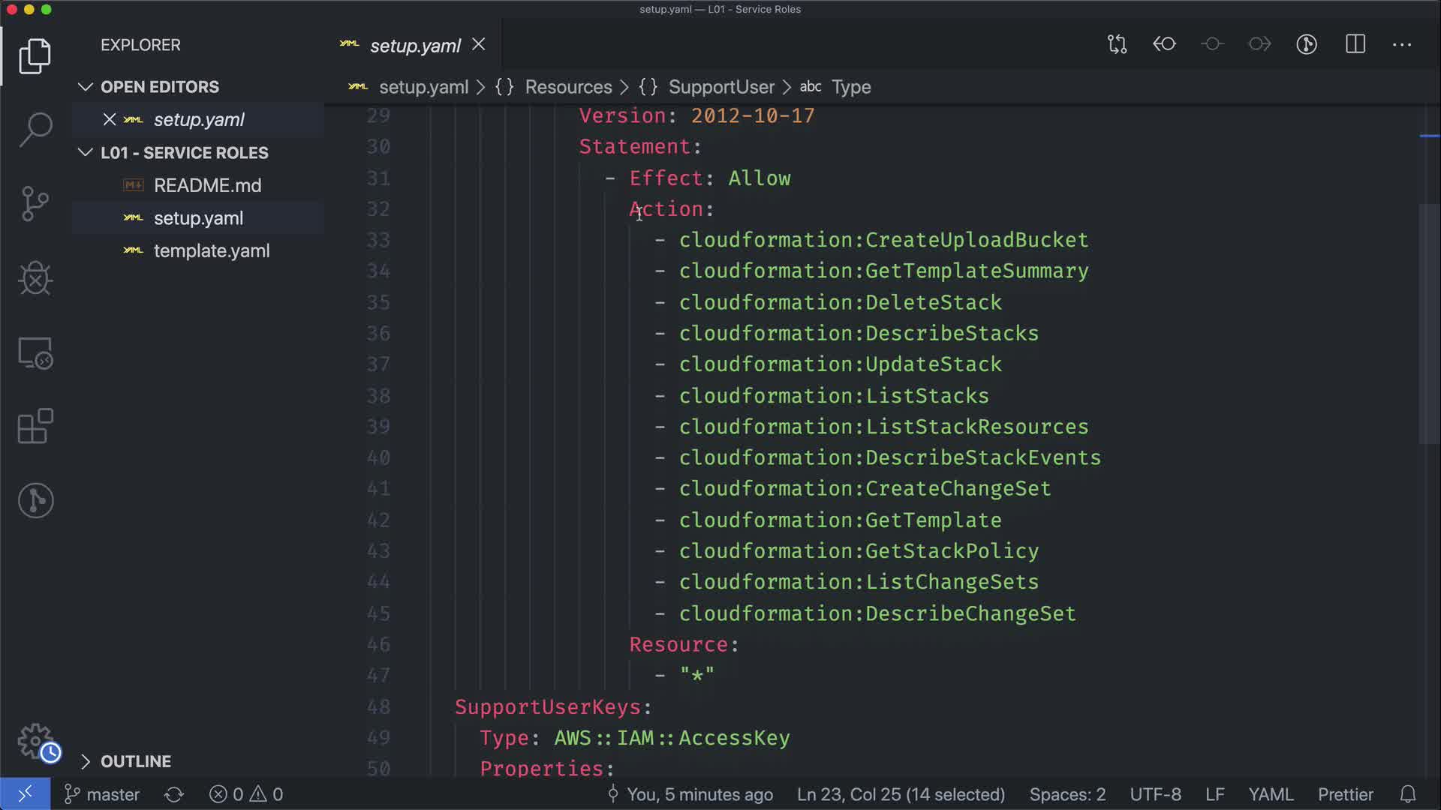This screenshot has height=810, width=1441.
Task: Open the Source Control view
Action: point(35,203)
